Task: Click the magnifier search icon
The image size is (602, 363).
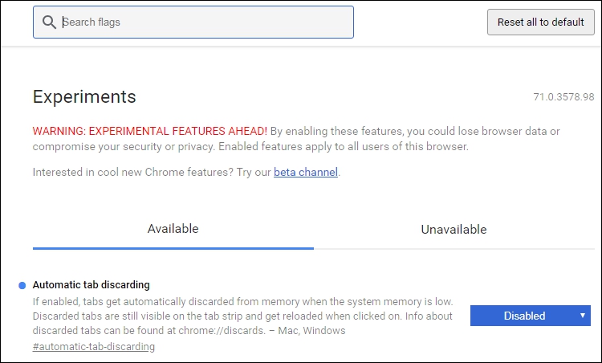Action: coord(49,22)
